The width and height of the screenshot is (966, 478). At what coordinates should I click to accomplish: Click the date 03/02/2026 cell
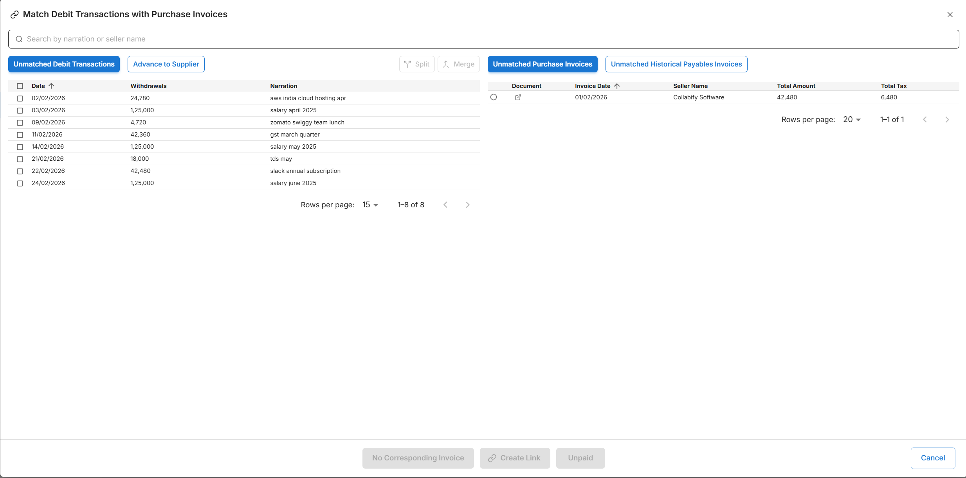(x=48, y=110)
